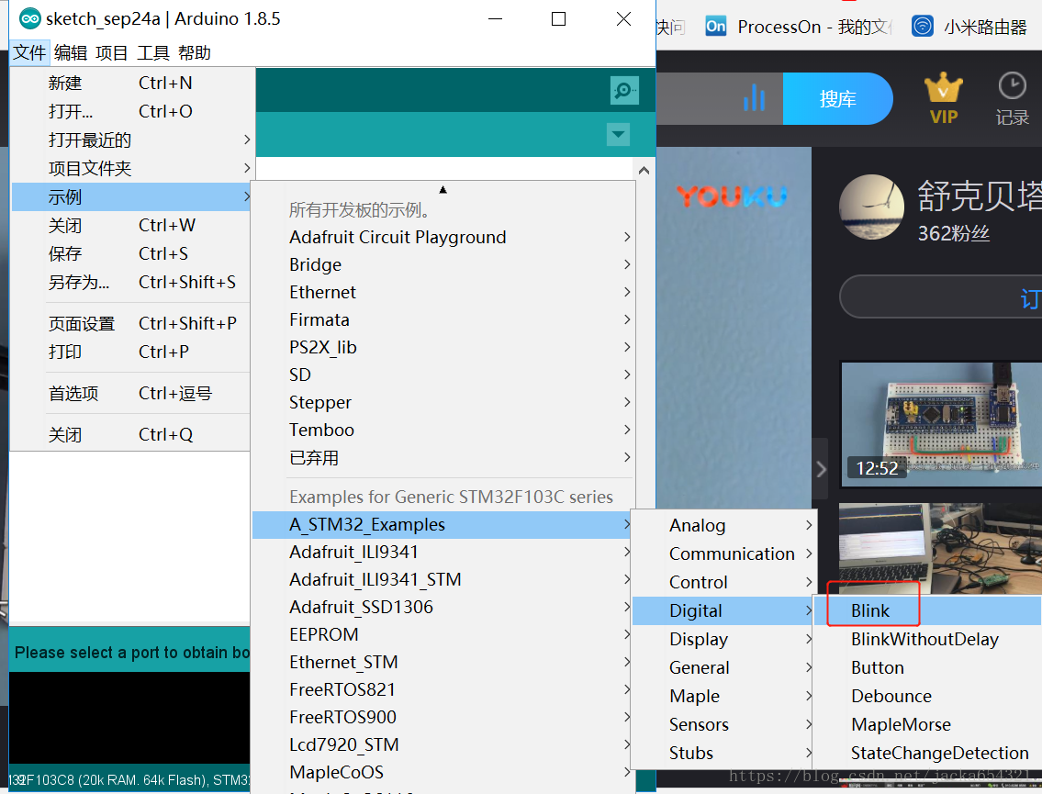Viewport: 1042px width, 794px height.
Task: Choose 新建 from the file menu
Action: tap(131, 83)
